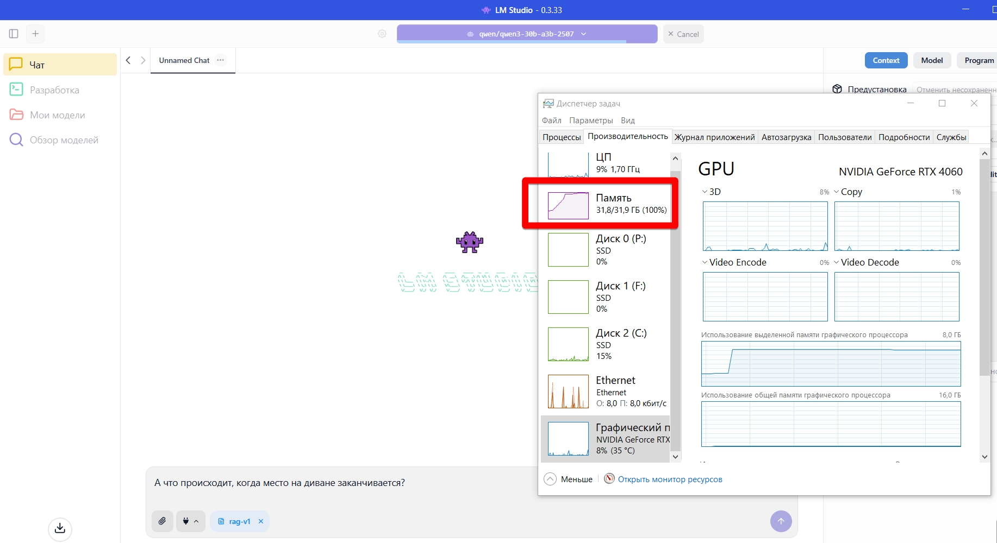Image resolution: width=997 pixels, height=543 pixels.
Task: Click the Copy GPU usage graph
Action: pyautogui.click(x=897, y=226)
